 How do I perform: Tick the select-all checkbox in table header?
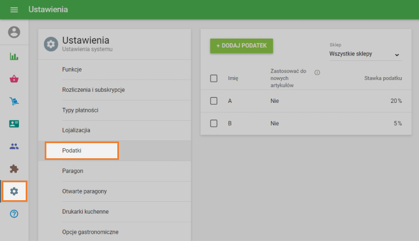(213, 78)
